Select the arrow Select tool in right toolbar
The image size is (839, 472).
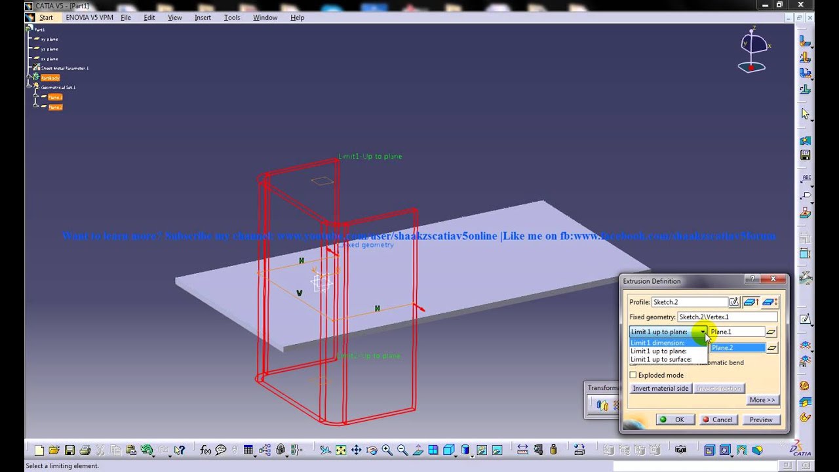tap(806, 114)
